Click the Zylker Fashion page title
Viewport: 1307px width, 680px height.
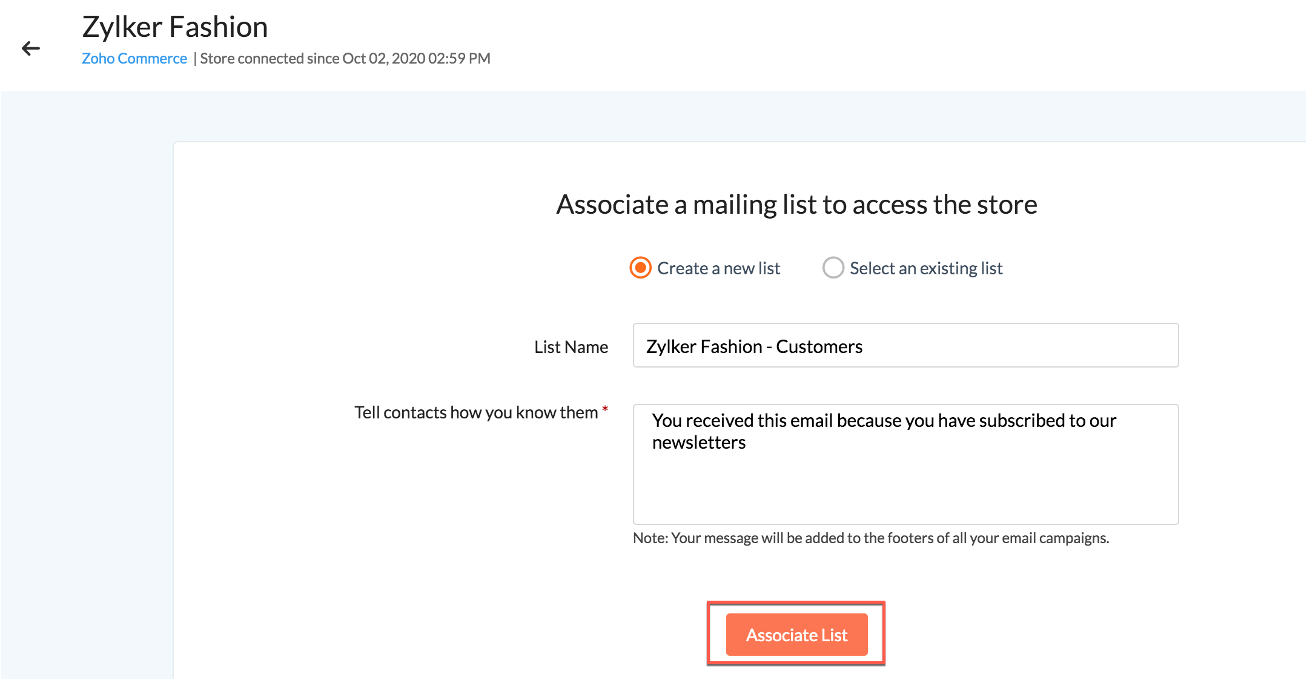coord(175,27)
